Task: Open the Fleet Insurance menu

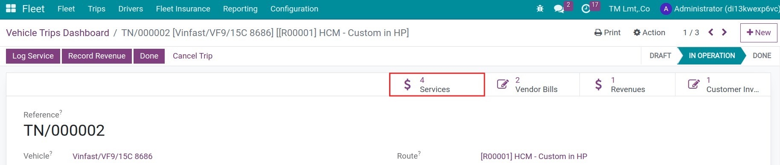Action: pos(183,9)
